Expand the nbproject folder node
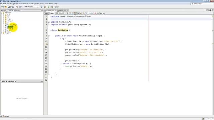214x120 pixels. [4, 21]
